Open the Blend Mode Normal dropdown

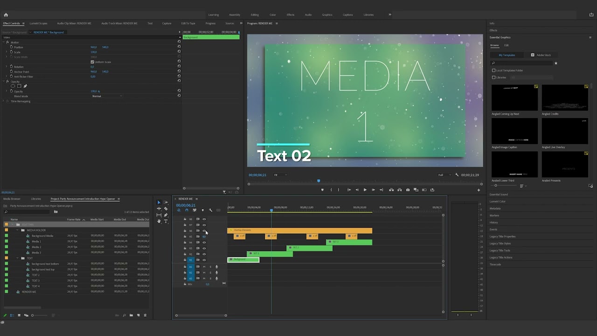tap(107, 96)
